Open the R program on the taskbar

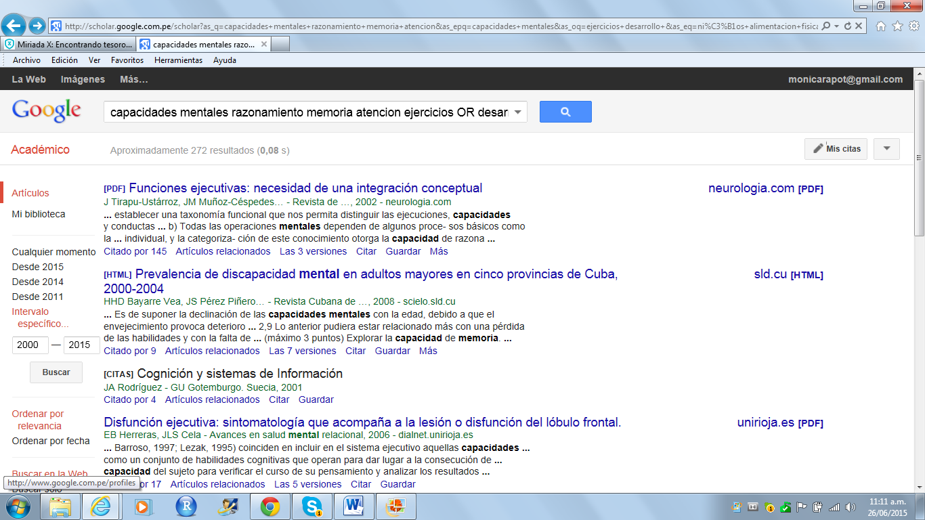pos(186,506)
